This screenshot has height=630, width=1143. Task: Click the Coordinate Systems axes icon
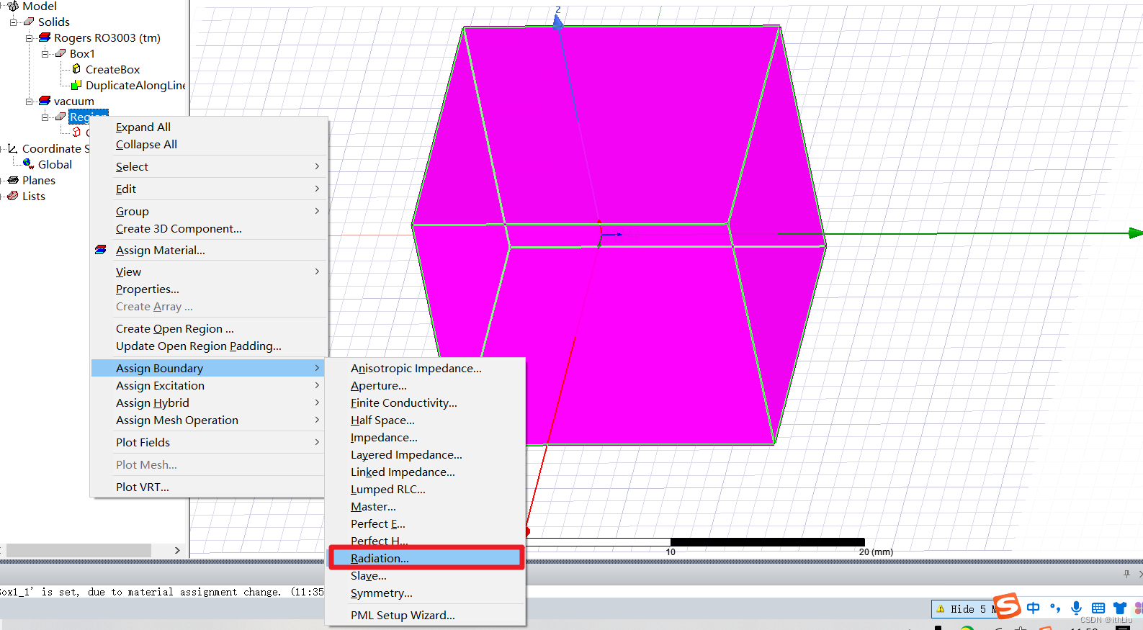point(12,148)
